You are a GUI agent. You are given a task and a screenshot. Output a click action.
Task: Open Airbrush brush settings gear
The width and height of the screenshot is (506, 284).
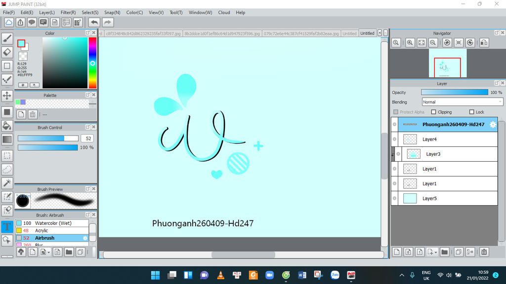coord(85,238)
